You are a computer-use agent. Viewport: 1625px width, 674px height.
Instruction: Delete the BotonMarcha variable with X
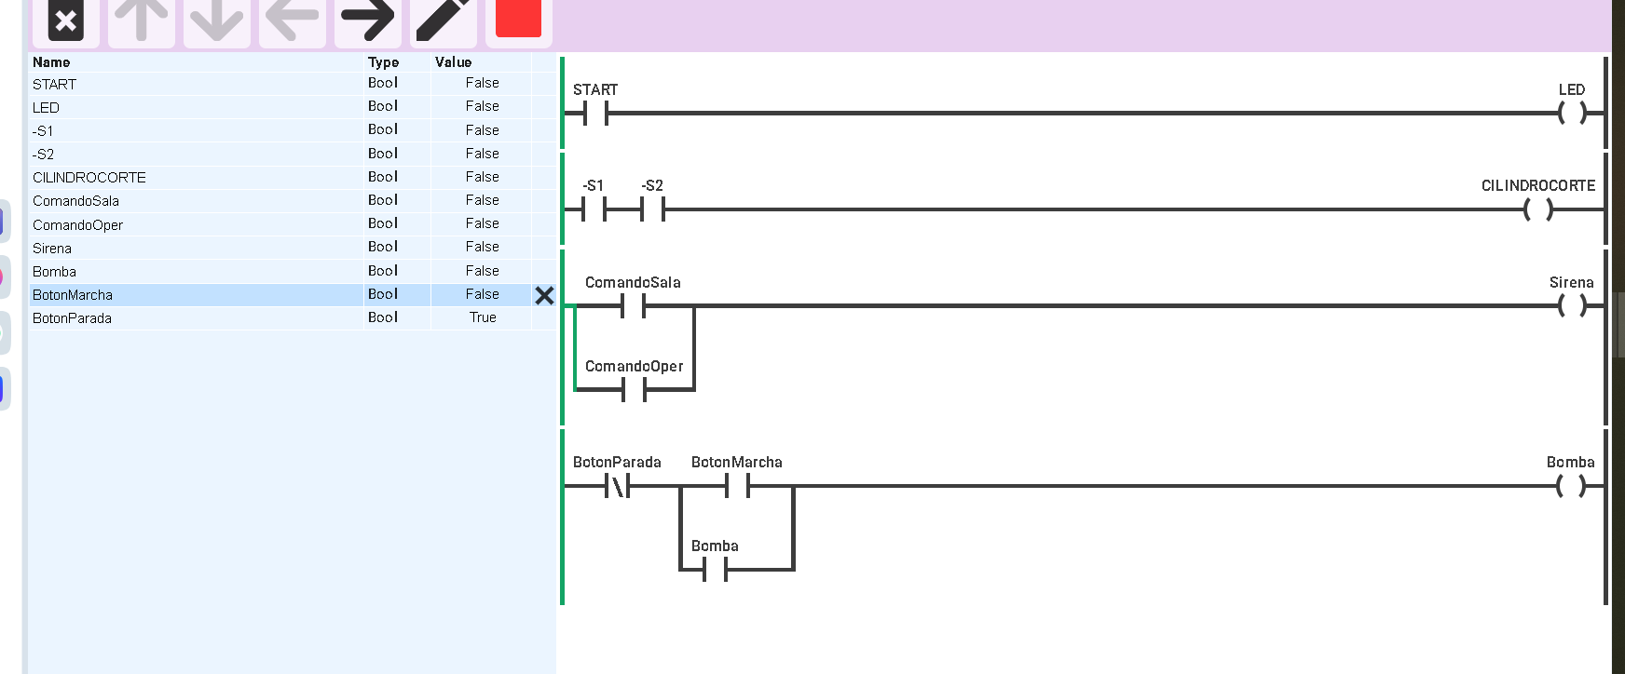coord(545,296)
